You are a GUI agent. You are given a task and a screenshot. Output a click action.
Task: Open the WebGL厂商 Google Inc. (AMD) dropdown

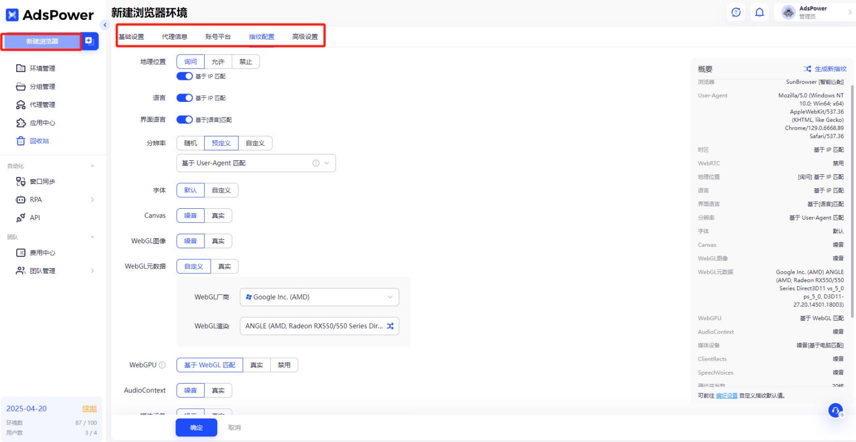pyautogui.click(x=320, y=297)
